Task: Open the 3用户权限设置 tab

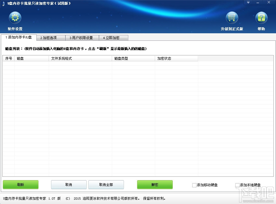Action: (82, 37)
